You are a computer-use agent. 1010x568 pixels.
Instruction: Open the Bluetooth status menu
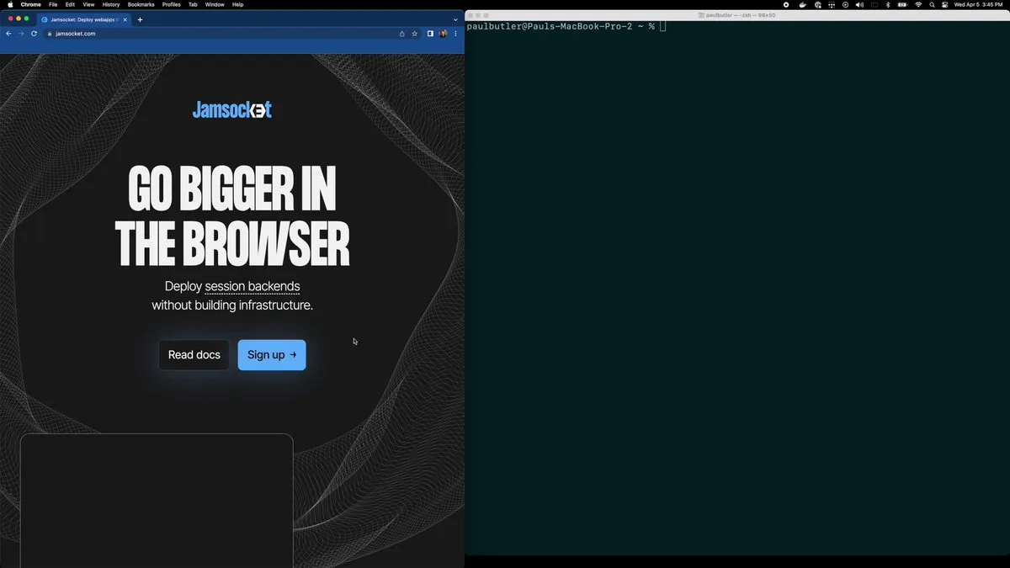pyautogui.click(x=888, y=4)
